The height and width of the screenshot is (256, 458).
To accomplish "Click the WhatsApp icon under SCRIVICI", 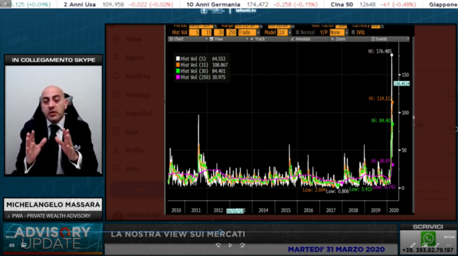I will [428, 239].
